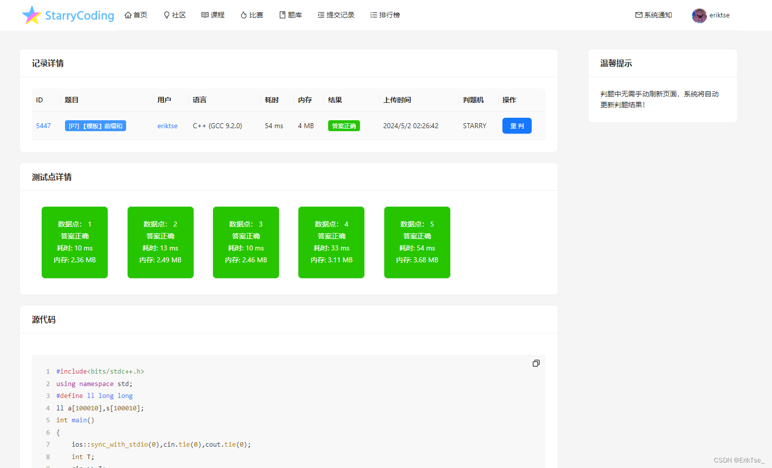Click the 操作 column header

click(509, 100)
